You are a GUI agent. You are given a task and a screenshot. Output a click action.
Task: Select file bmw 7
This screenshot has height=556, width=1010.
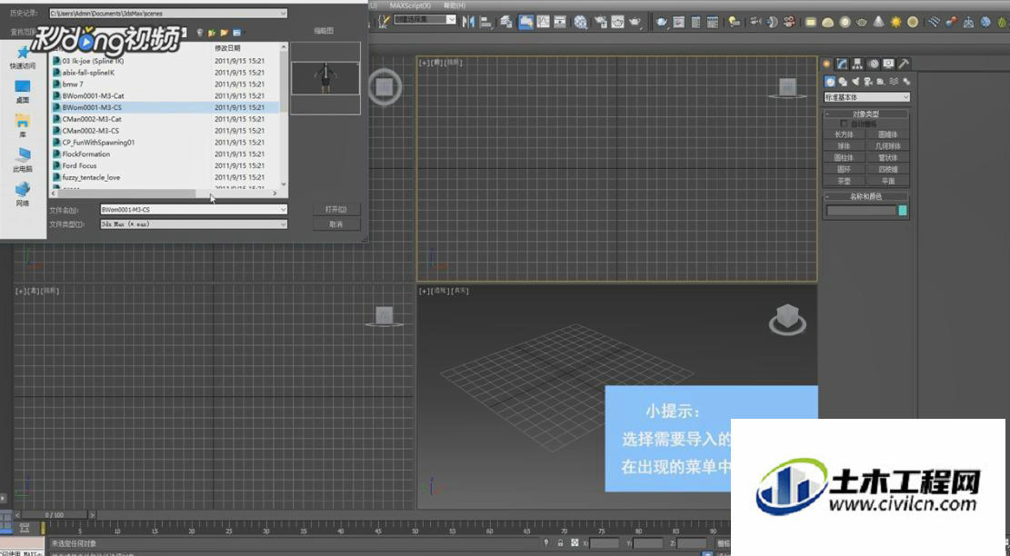(x=68, y=84)
